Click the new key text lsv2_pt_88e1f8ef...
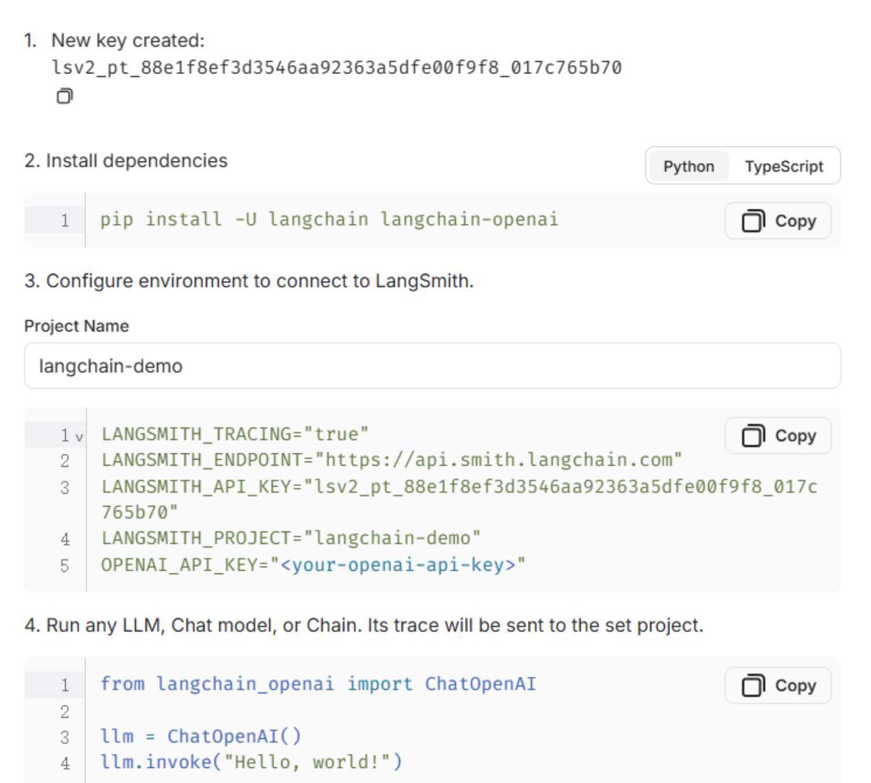The image size is (871, 783). [337, 68]
